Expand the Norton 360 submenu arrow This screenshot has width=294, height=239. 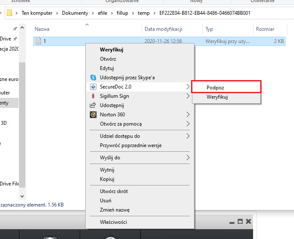[x=188, y=115]
